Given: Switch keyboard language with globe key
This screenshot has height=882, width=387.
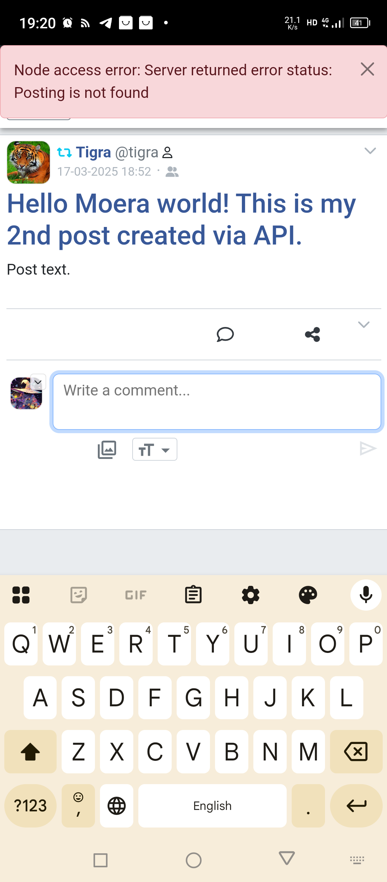Looking at the screenshot, I should [x=117, y=806].
